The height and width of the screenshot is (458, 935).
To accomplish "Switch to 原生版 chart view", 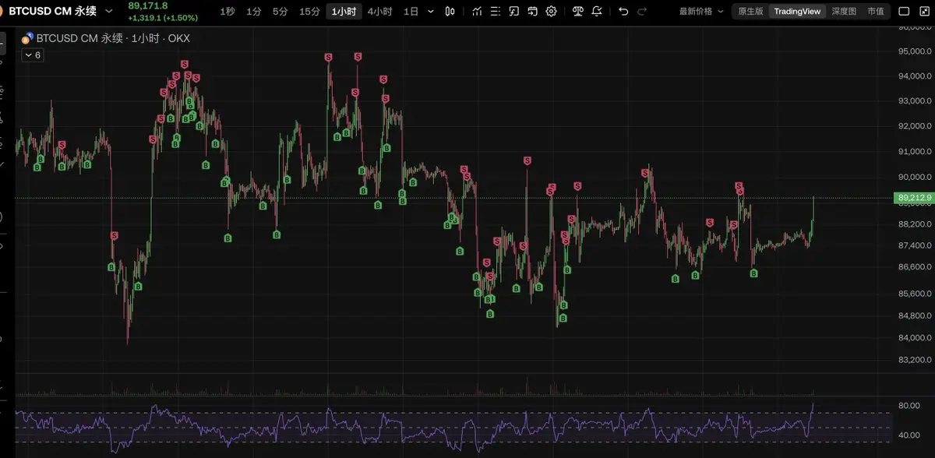I will point(750,12).
